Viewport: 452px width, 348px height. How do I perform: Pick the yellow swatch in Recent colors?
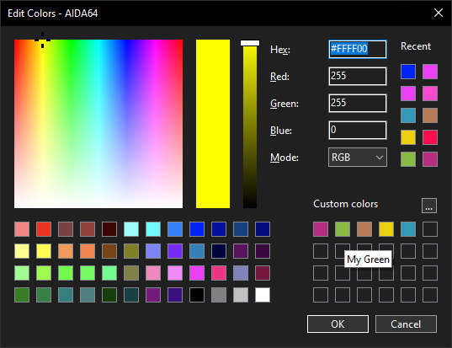[x=408, y=137]
